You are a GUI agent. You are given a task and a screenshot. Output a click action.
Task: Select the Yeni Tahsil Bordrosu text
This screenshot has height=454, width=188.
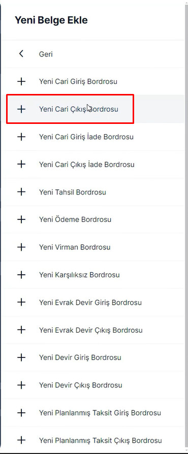tap(73, 192)
